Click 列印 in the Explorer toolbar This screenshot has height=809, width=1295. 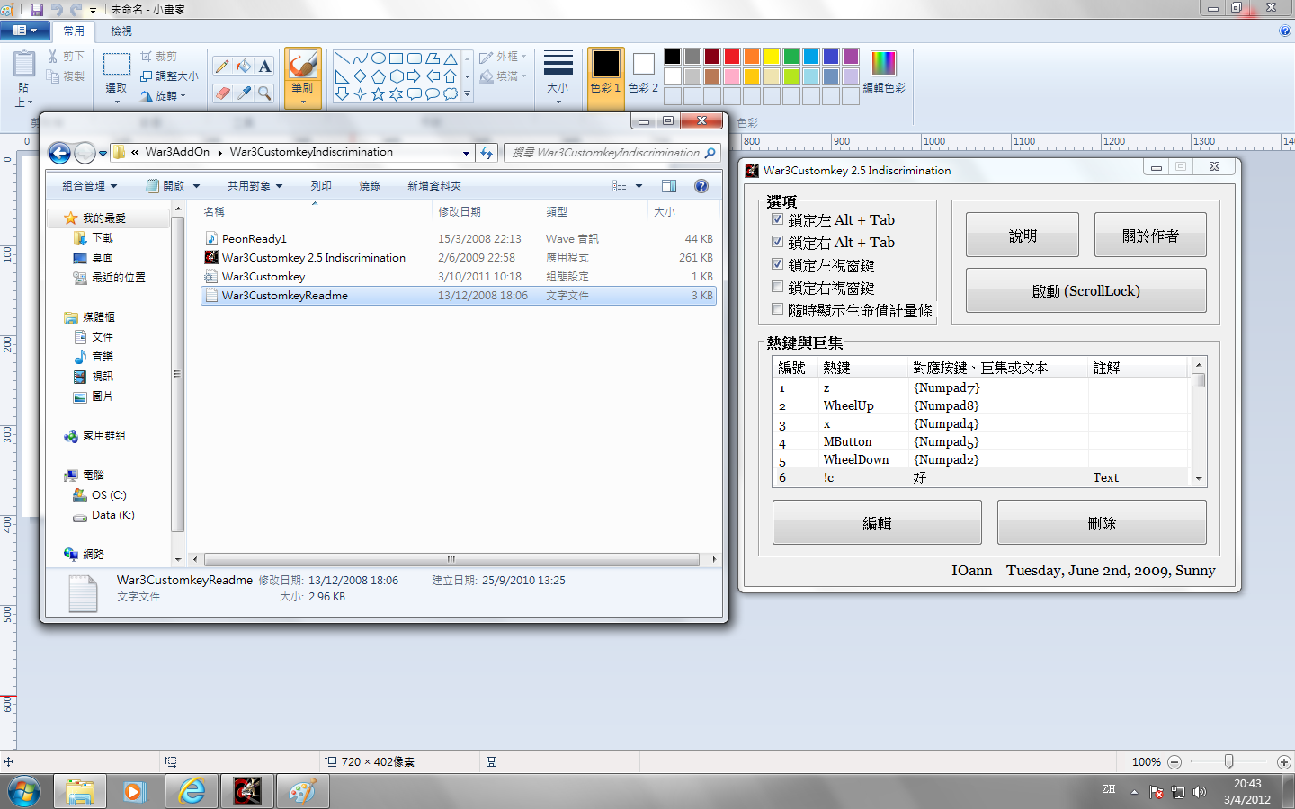(321, 186)
